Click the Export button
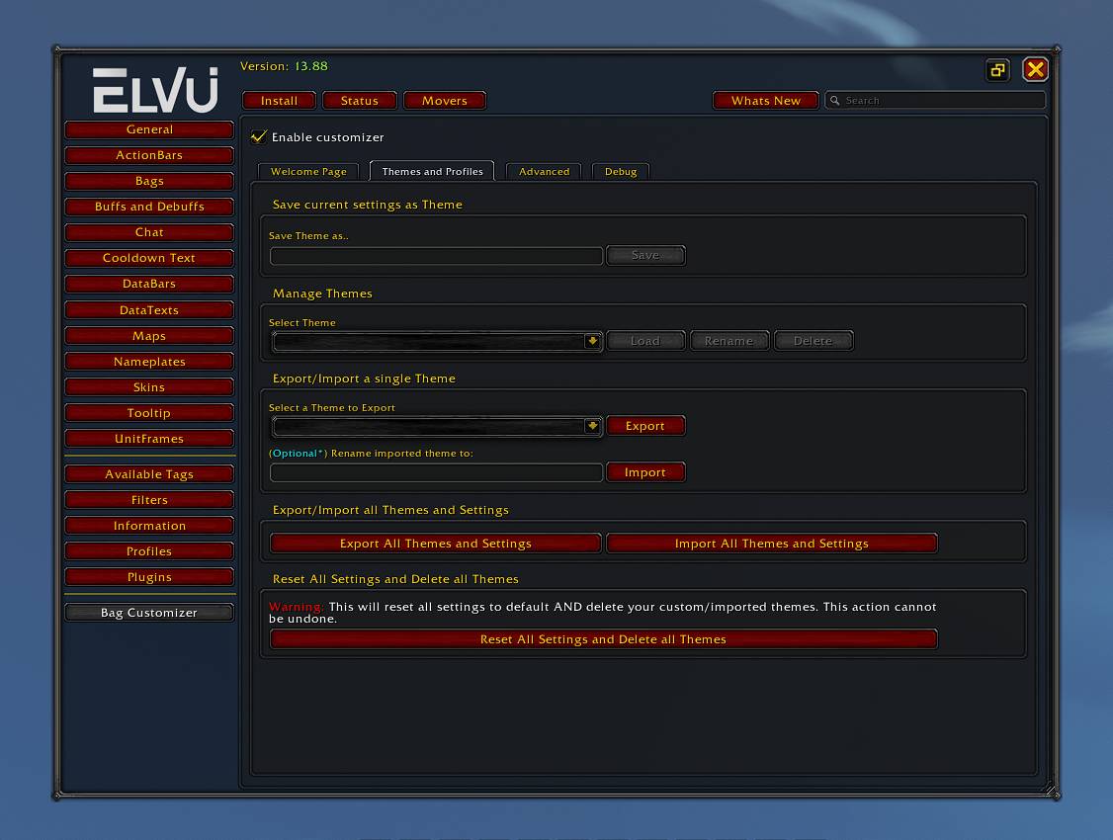Screen dimensions: 1113x840 click(645, 426)
